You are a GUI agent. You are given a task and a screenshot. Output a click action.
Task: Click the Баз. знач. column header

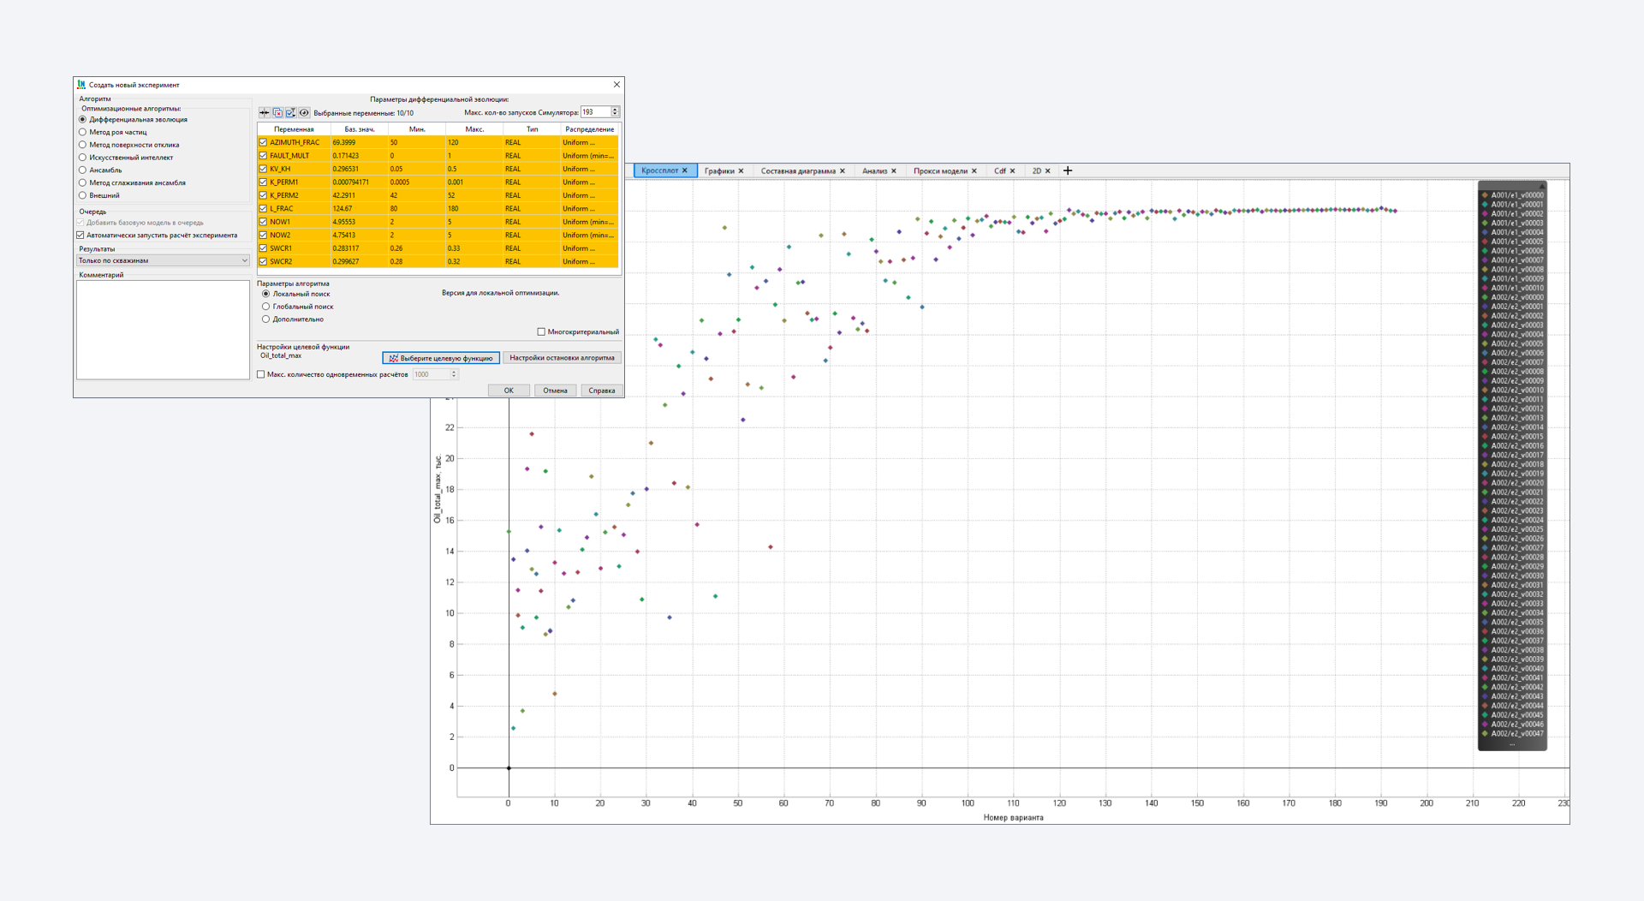[x=360, y=129]
